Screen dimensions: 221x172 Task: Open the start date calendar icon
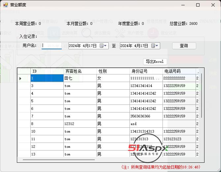pos(101,46)
